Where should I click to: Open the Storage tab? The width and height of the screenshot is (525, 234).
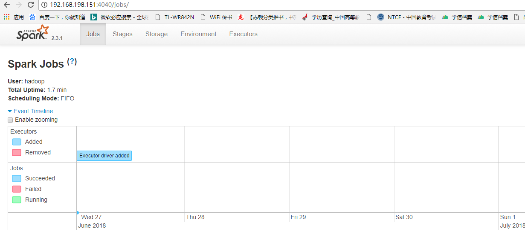(x=157, y=34)
